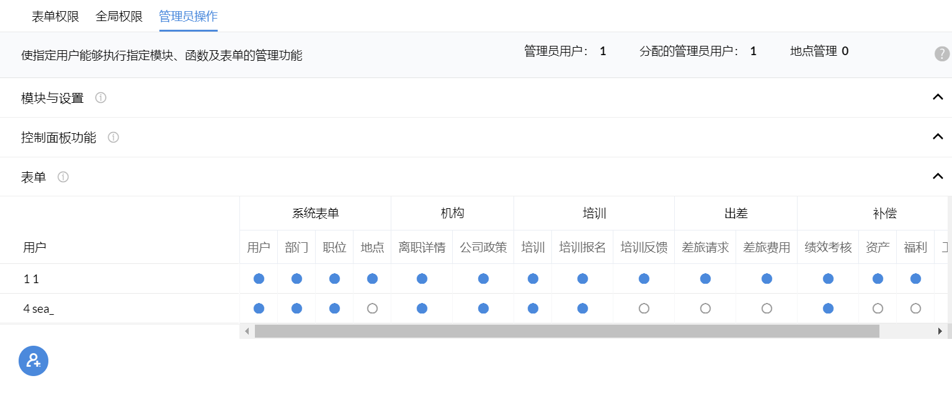This screenshot has width=952, height=399.
Task: Click info icon next to 模块与设置
Action: pos(100,98)
